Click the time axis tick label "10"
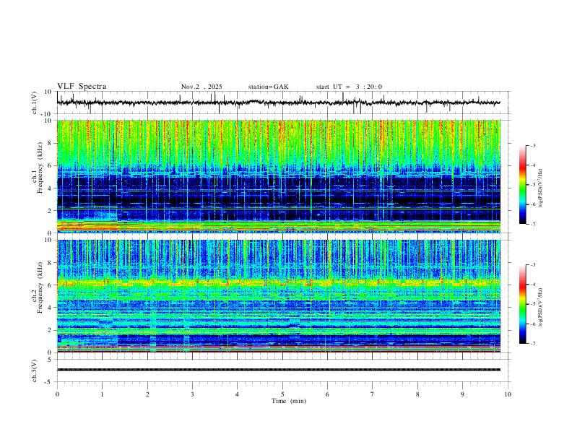Viewport: 572px width, 442px height. pyautogui.click(x=508, y=394)
